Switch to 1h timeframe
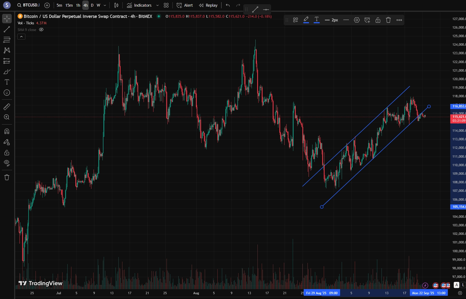This screenshot has height=299, width=466. click(78, 5)
